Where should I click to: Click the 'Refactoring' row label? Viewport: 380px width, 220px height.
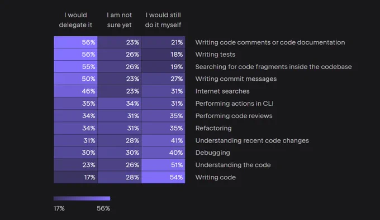pos(213,128)
